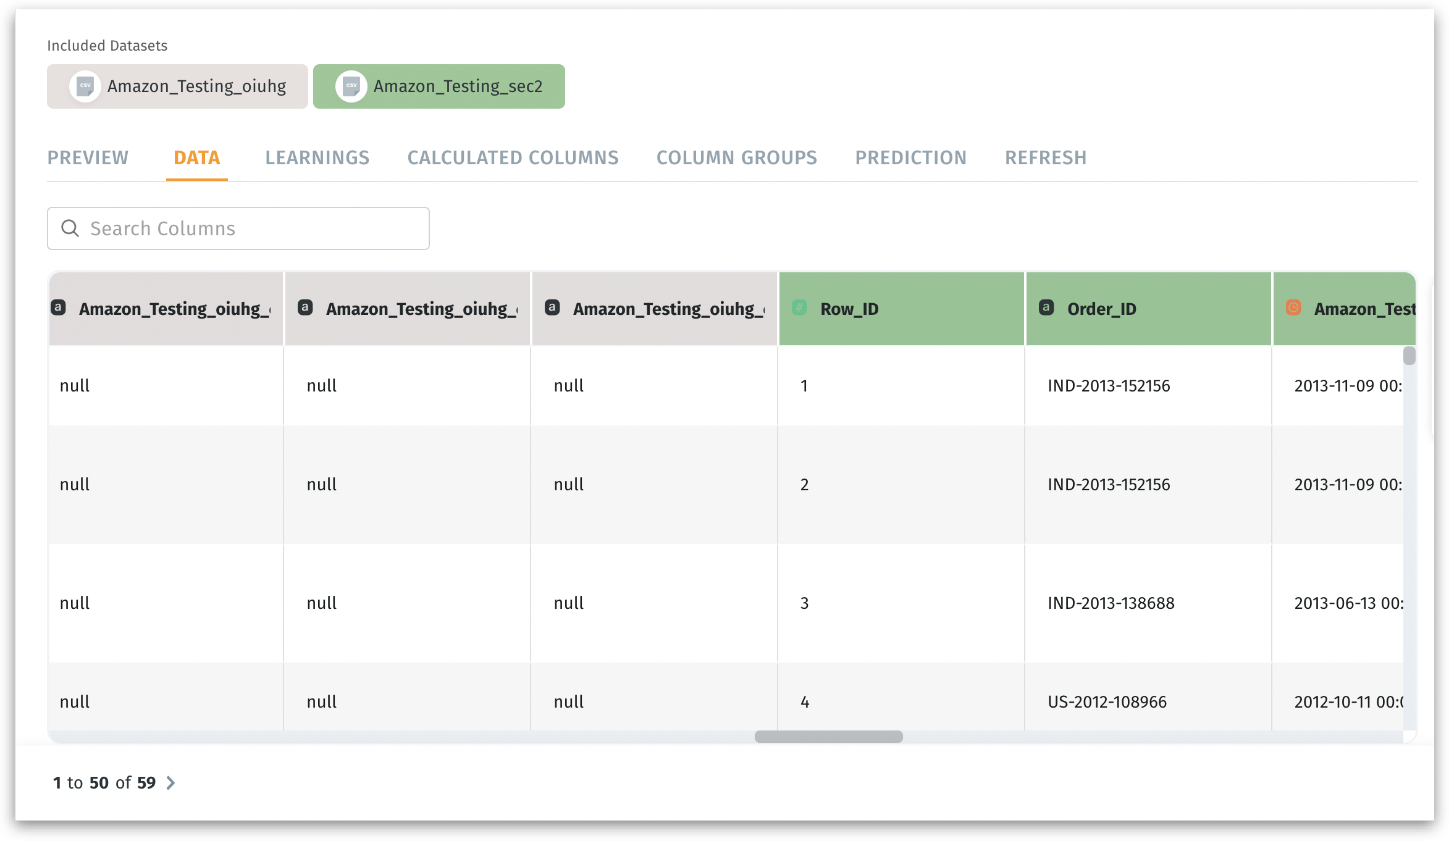Image resolution: width=1449 pixels, height=841 pixels.
Task: Click the numeric type icon beside Row_ID
Action: coord(799,308)
